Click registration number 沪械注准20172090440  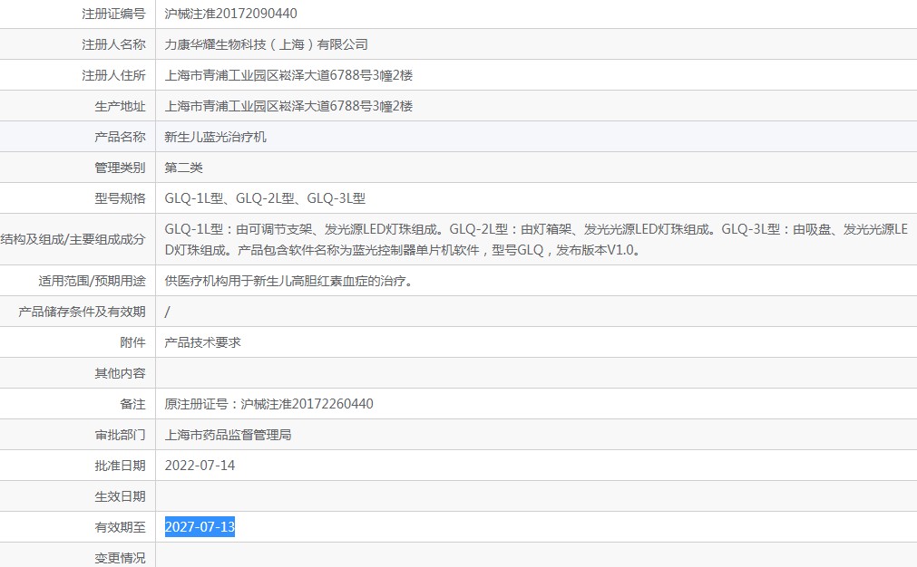tap(230, 14)
